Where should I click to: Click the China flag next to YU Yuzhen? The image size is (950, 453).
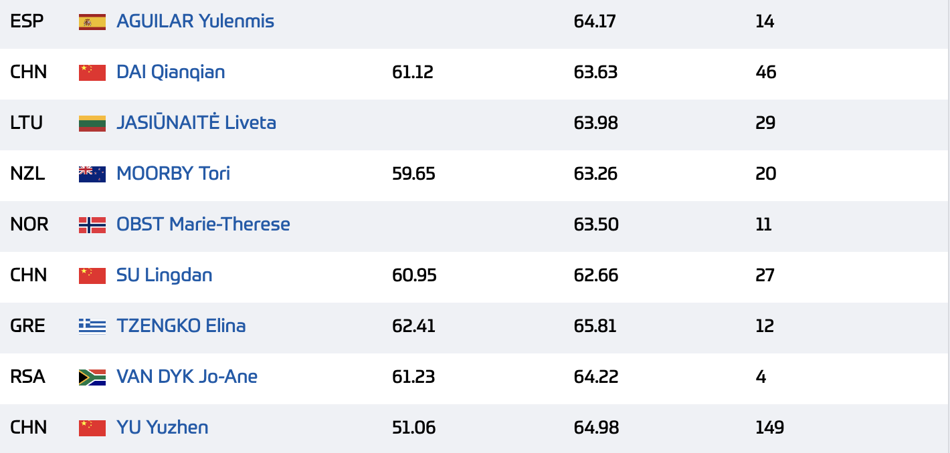pyautogui.click(x=92, y=428)
